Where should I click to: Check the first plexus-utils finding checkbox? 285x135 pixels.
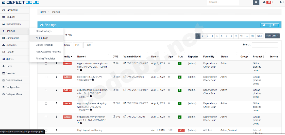tap(46, 64)
